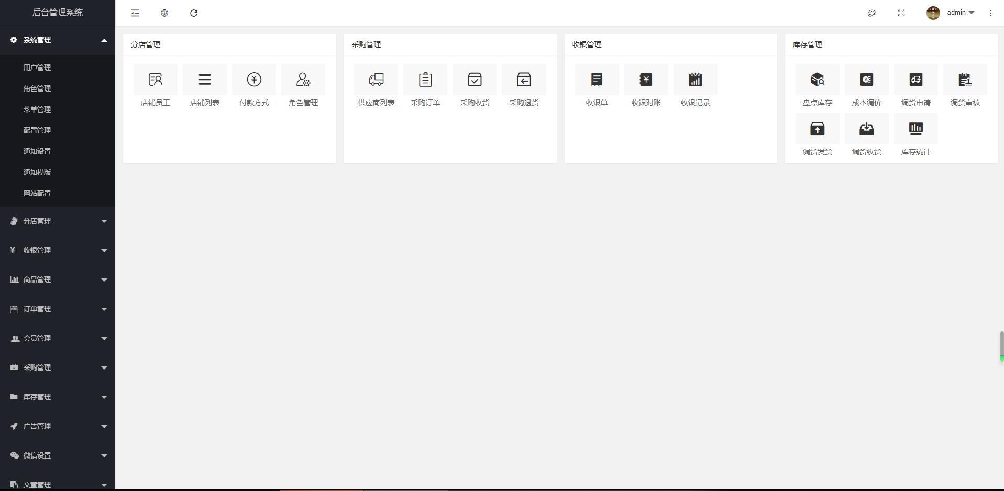
Task: Click the 付款方式 yen icon
Action: click(x=254, y=80)
